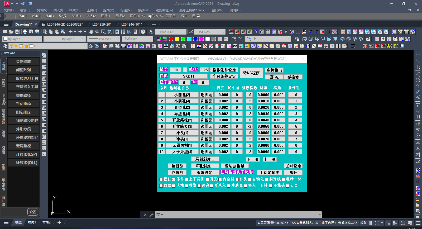Switch to the 布局1 layout tab
The image size is (422, 229).
point(32,222)
